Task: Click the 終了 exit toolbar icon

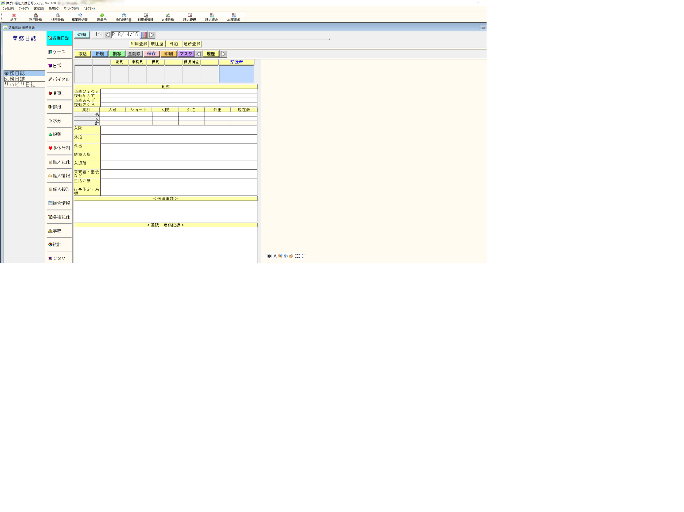Action: click(x=14, y=17)
